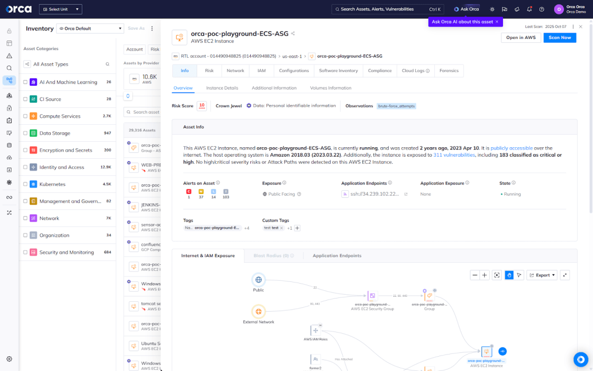Expand the graph to fullscreen with arrows icon
The height and width of the screenshot is (371, 593).
564,275
